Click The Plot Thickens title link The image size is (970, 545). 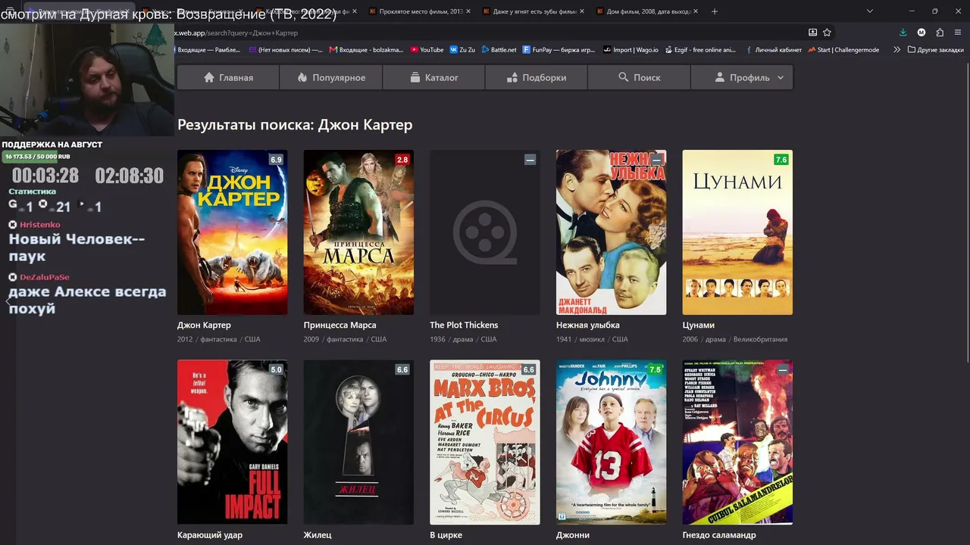(464, 325)
